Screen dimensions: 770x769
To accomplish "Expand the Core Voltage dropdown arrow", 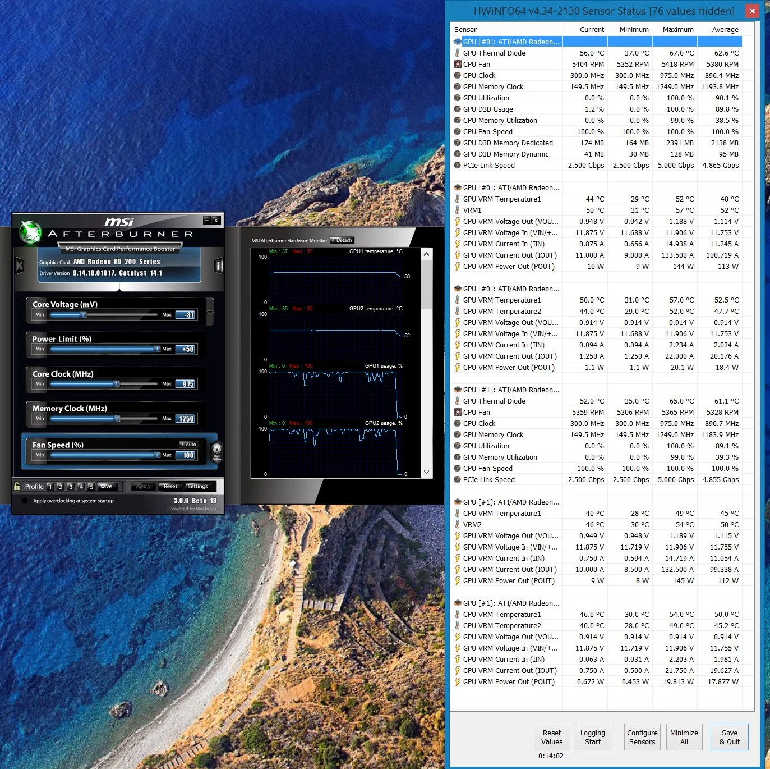I will (210, 312).
